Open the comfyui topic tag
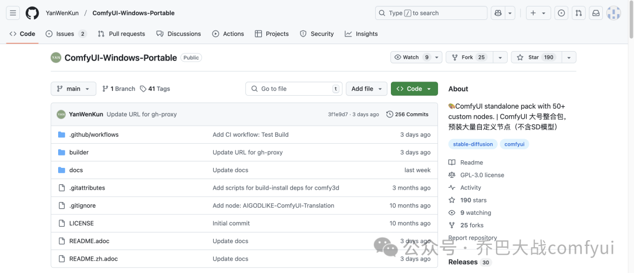Viewport: 634px width, 273px height. [x=514, y=144]
